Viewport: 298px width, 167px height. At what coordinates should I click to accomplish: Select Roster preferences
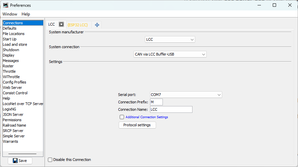(23, 66)
